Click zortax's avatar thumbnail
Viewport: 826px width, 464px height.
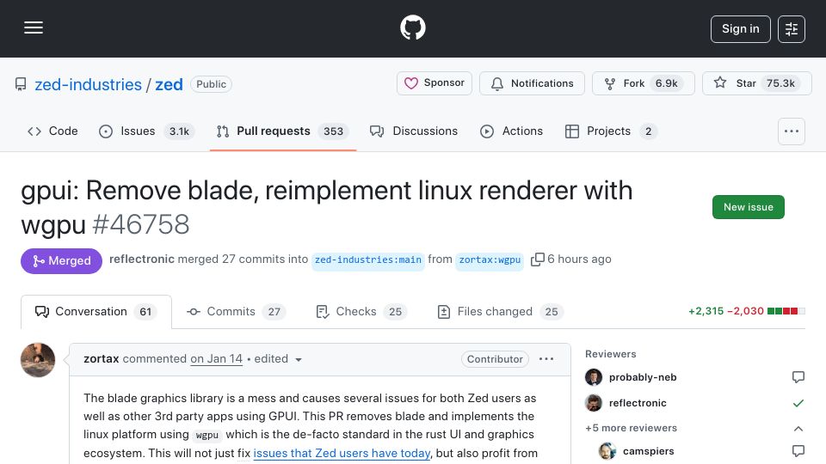[38, 360]
